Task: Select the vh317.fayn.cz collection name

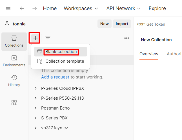Action: (55, 128)
